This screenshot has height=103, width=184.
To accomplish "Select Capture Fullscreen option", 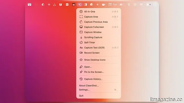I will tap(99, 27).
